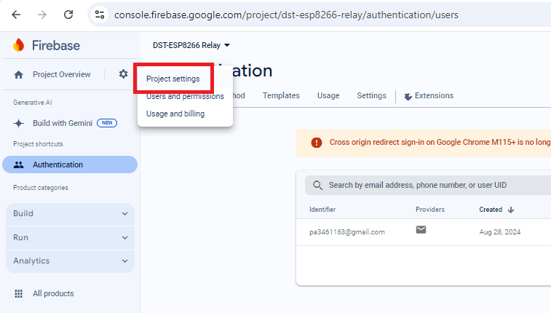Open the DST-ESP8266 Relay project dropdown
Image resolution: width=551 pixels, height=313 pixels.
(191, 45)
